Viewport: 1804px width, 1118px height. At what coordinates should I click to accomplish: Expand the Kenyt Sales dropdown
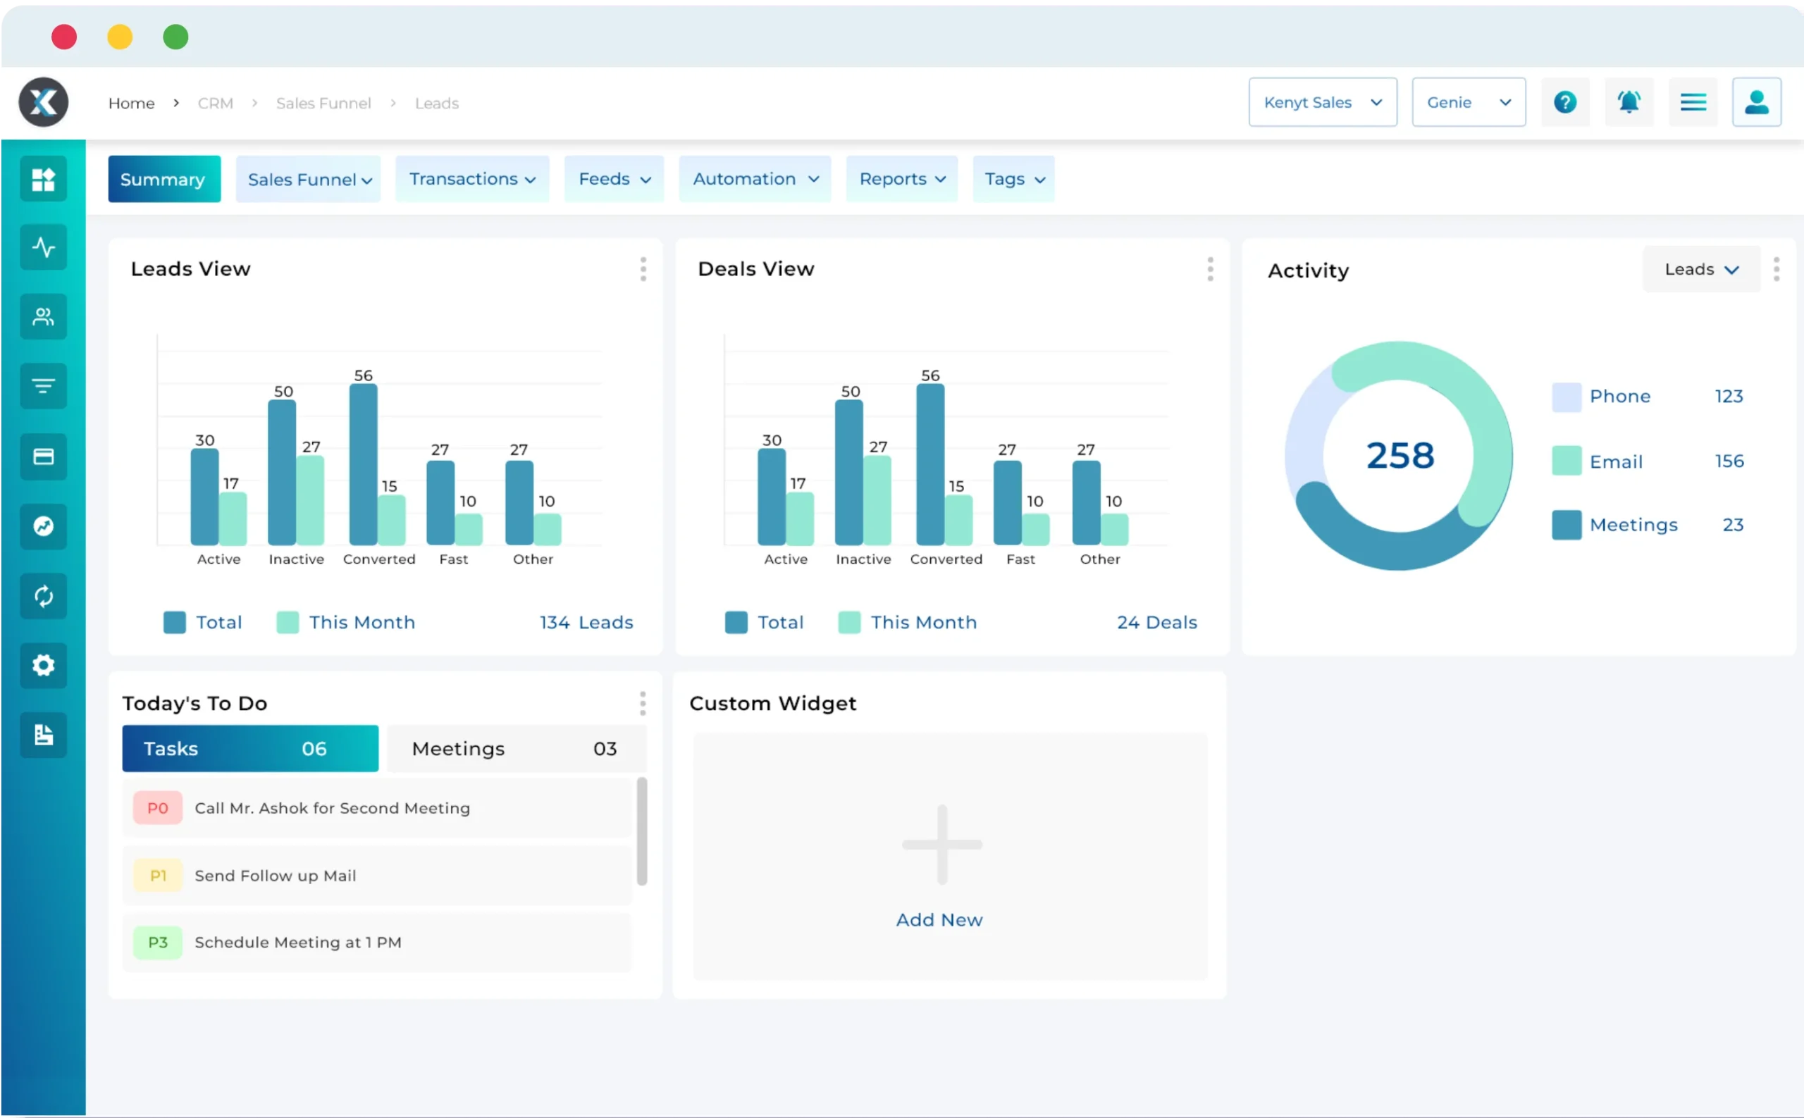1322,102
